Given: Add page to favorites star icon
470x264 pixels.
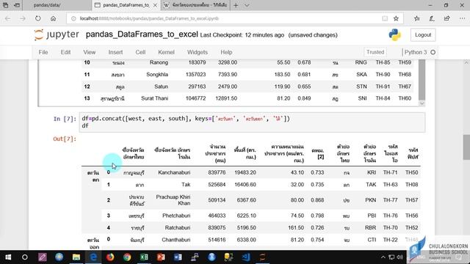Looking at the screenshot, I should pyautogui.click(x=396, y=18).
